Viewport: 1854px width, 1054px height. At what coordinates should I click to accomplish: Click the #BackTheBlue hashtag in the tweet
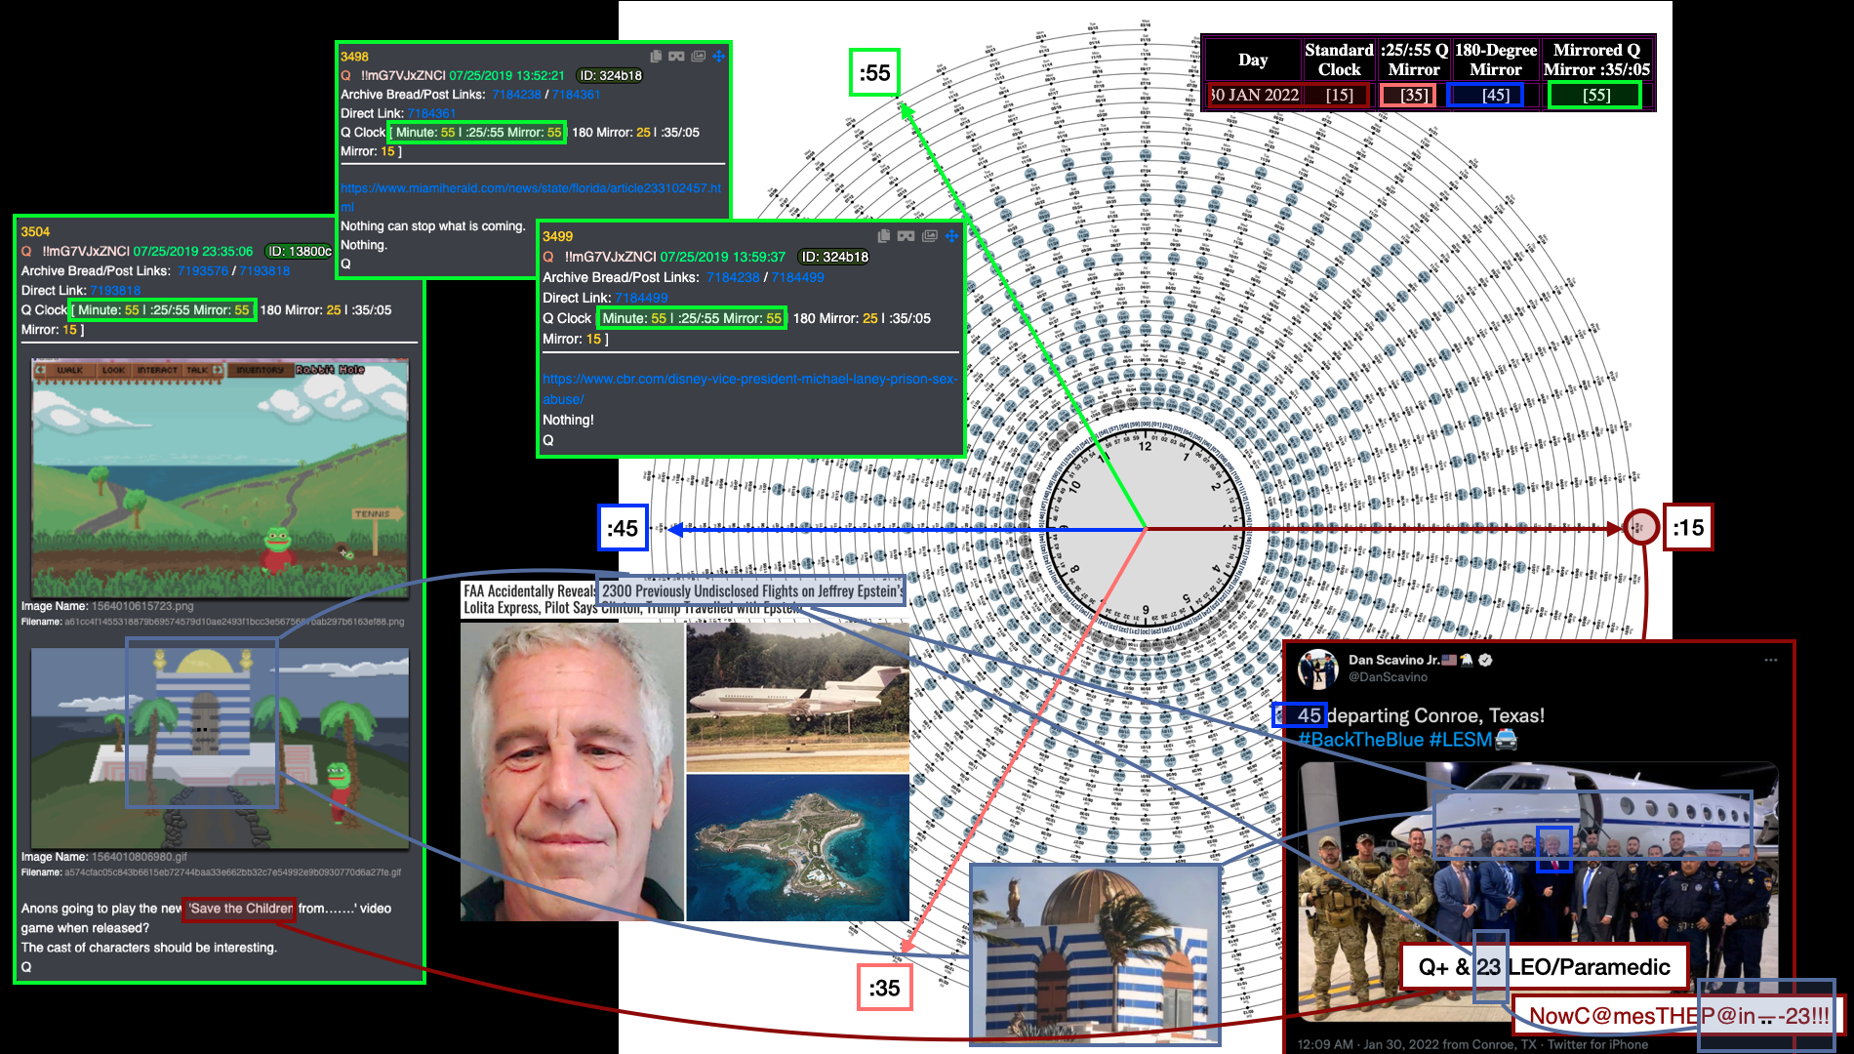pos(1360,740)
